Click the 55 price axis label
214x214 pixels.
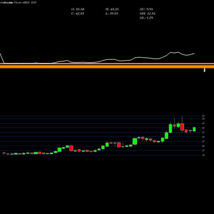(x=203, y=116)
